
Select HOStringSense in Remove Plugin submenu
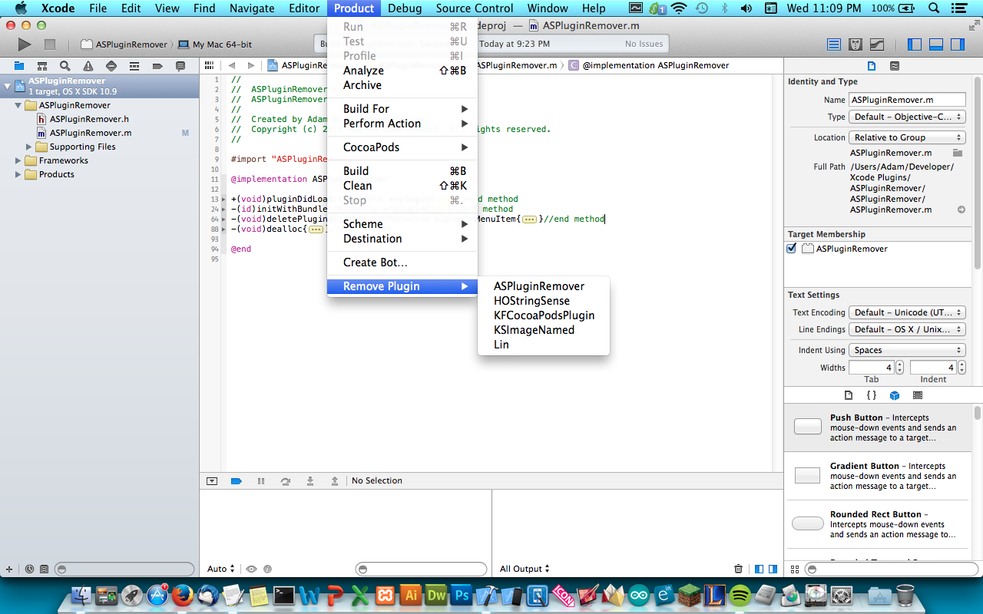544,301
